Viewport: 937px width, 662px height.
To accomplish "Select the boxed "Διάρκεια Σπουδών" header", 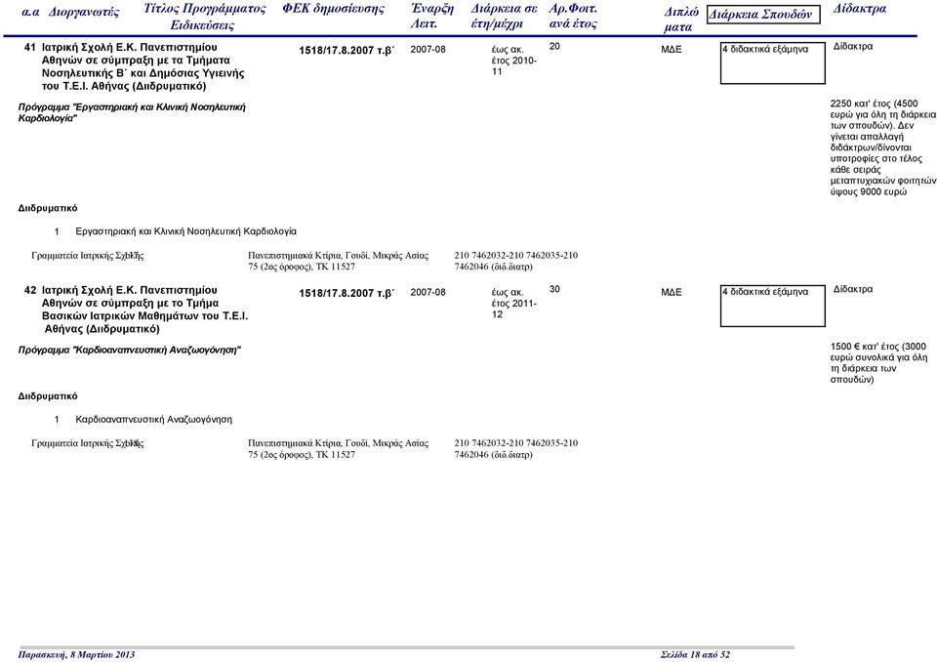I will click(763, 15).
